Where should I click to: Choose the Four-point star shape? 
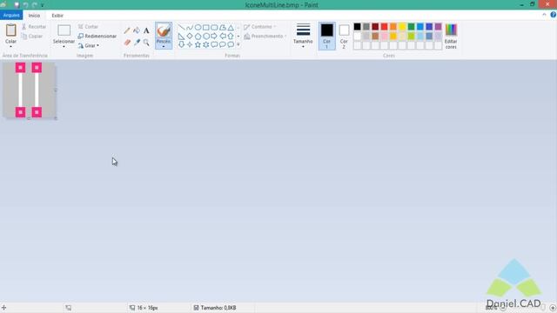pyautogui.click(x=190, y=44)
